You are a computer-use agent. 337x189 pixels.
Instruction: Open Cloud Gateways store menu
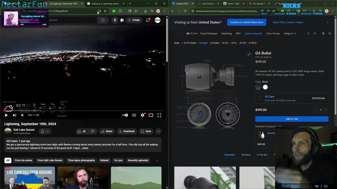pos(209,34)
